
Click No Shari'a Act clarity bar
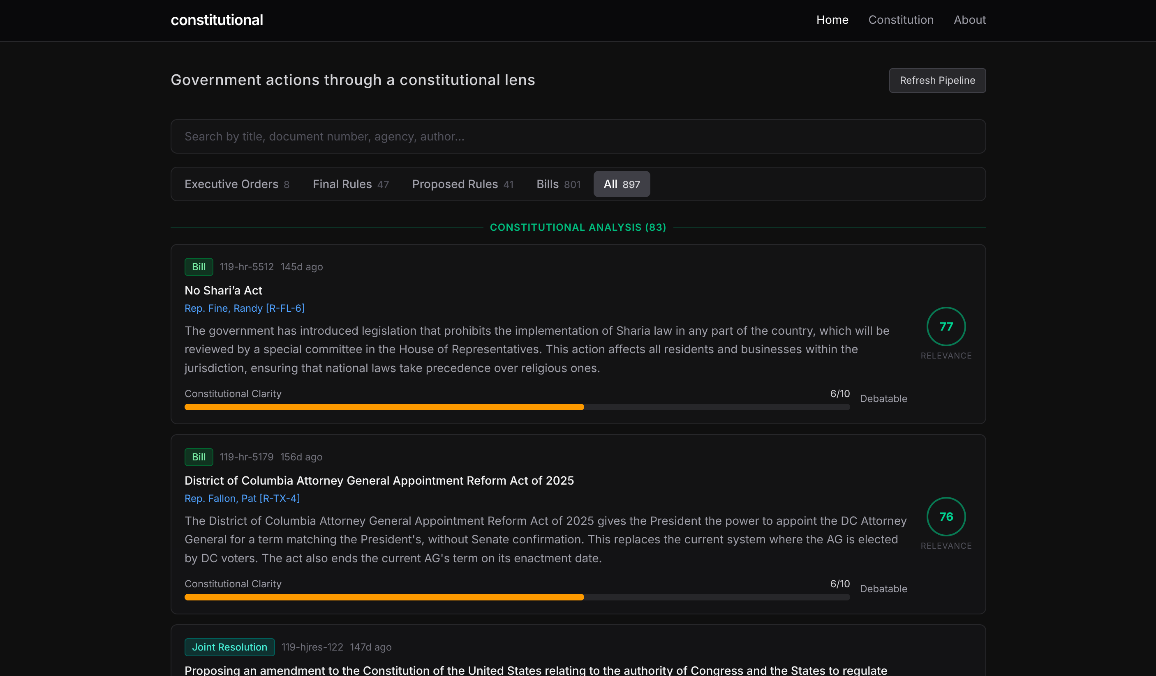pos(516,407)
